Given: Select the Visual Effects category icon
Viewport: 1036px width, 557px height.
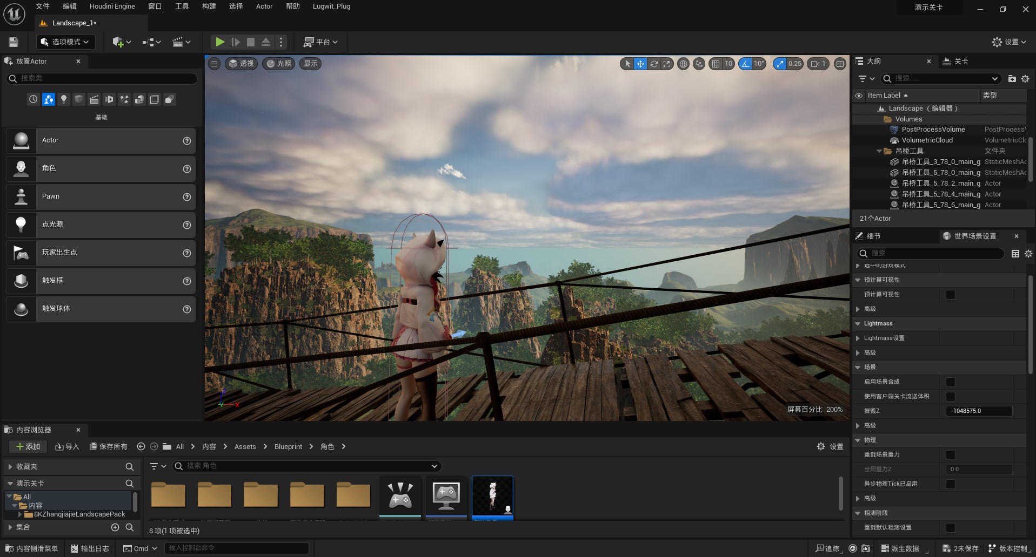Looking at the screenshot, I should pyautogui.click(x=124, y=99).
